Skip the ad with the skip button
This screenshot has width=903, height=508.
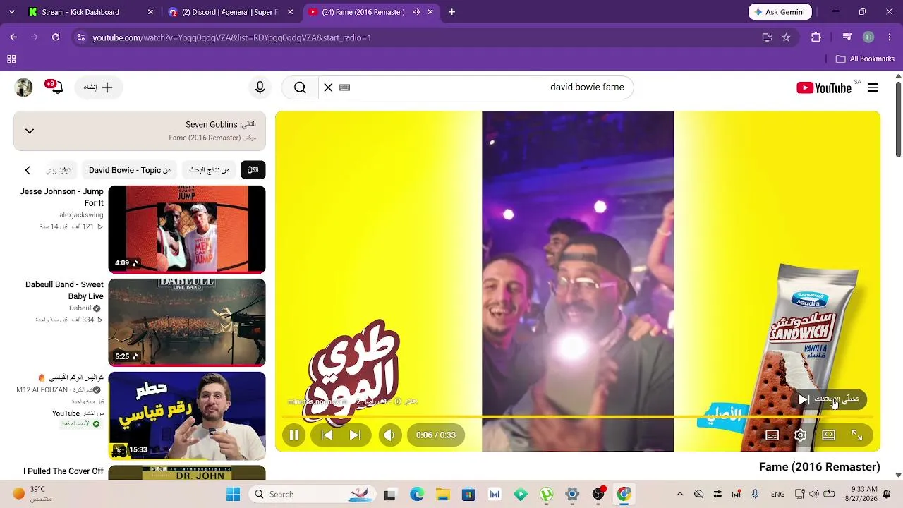click(829, 399)
